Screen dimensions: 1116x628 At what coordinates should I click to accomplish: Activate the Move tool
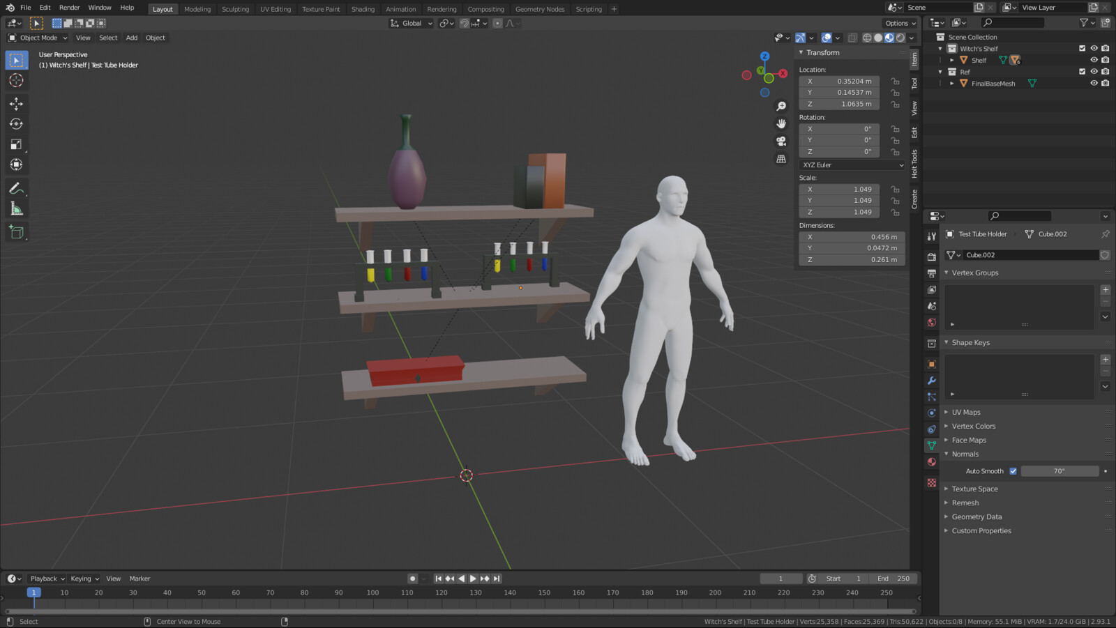point(16,104)
